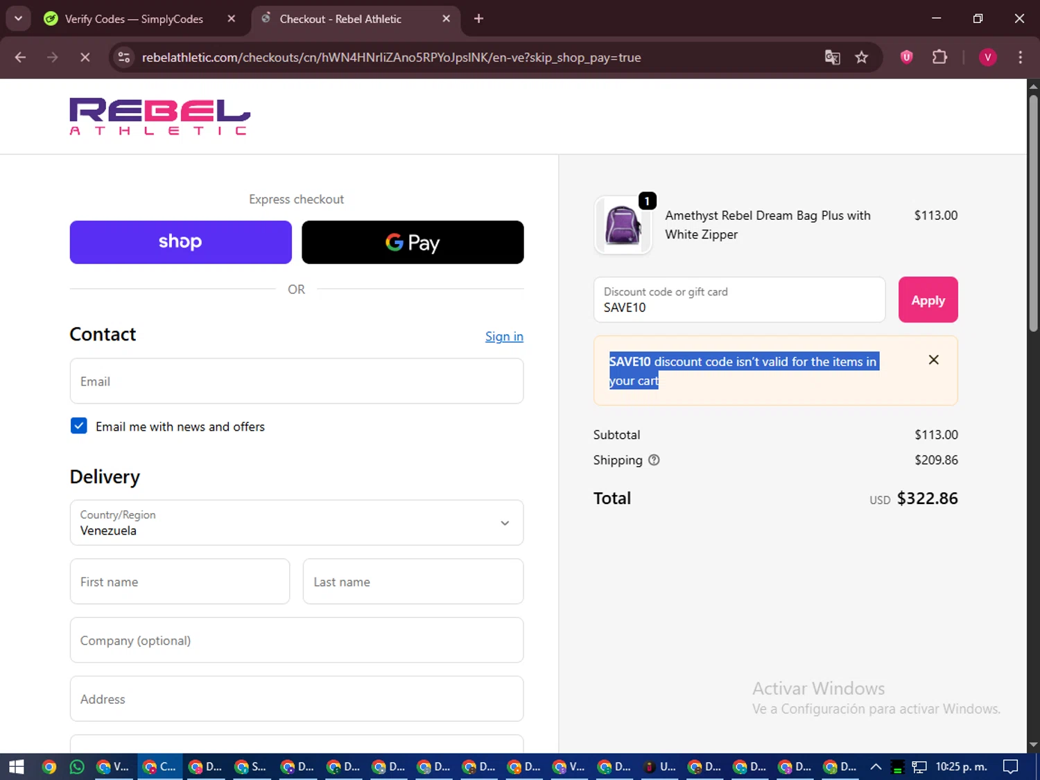The width and height of the screenshot is (1040, 780).
Task: Dismiss the SAVE10 invalid code message
Action: click(x=934, y=360)
